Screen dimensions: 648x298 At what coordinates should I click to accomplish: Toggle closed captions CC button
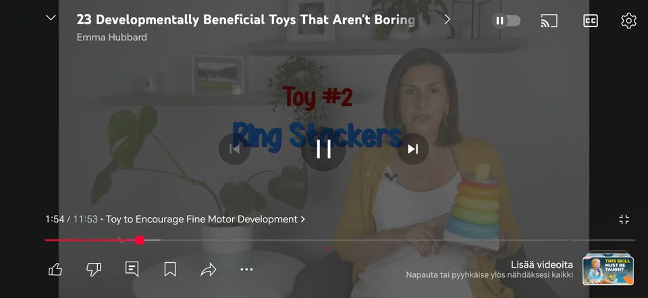tap(590, 21)
